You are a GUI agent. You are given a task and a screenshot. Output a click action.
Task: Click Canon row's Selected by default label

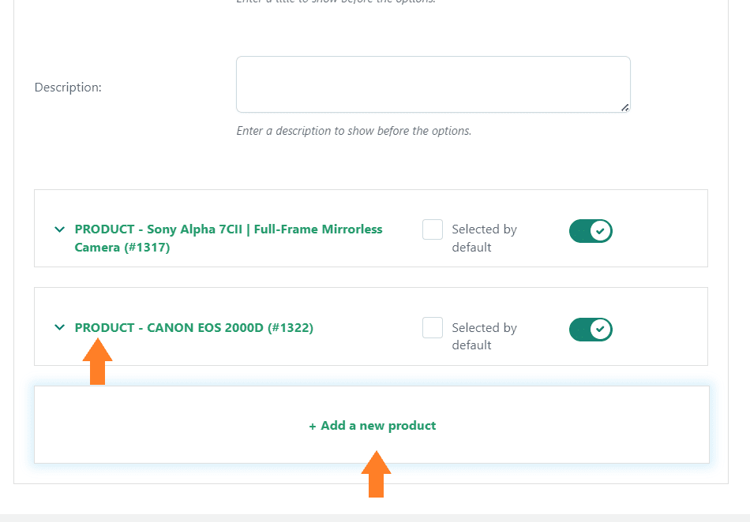coord(485,336)
